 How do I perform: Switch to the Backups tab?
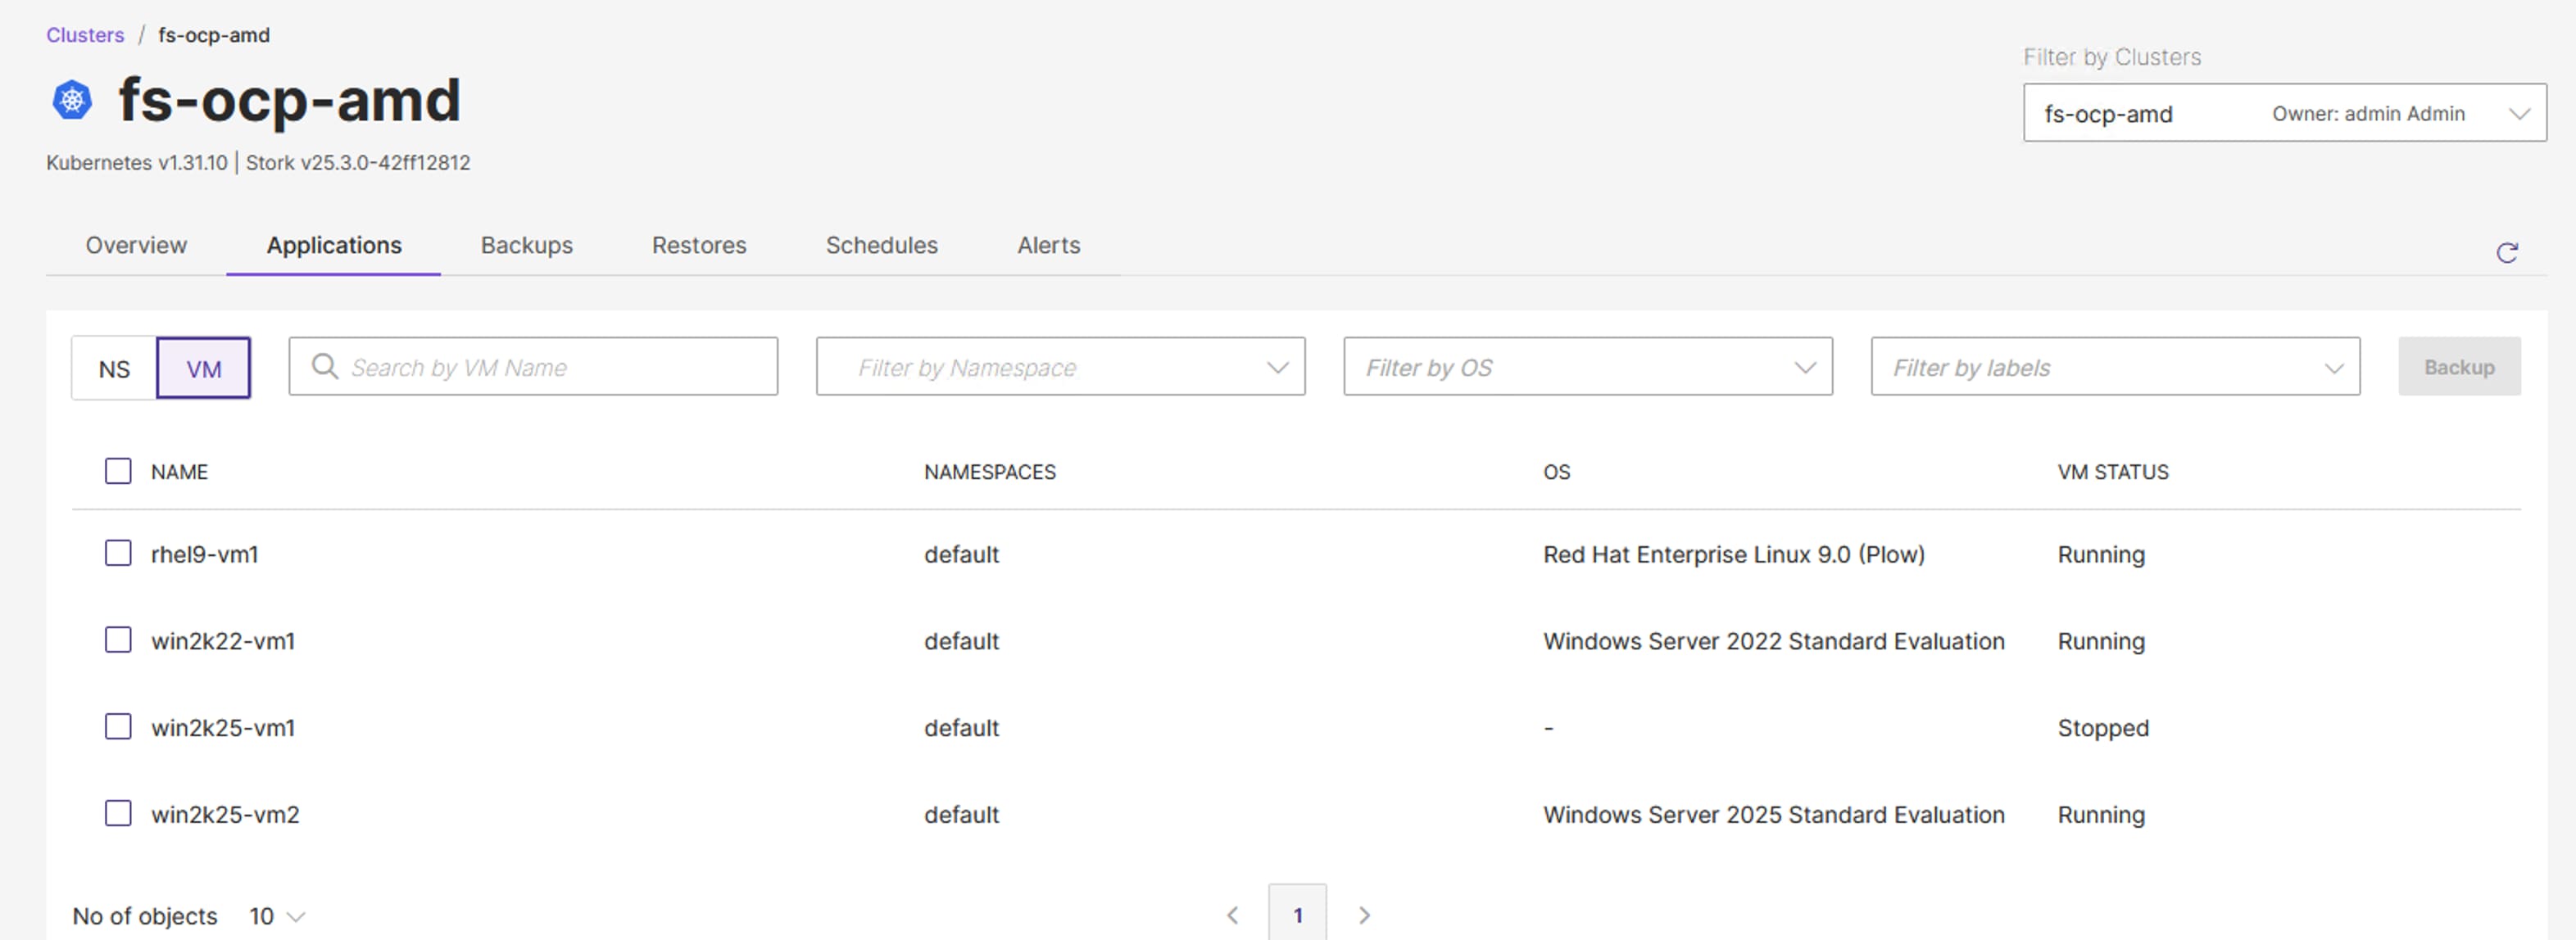[x=526, y=246]
